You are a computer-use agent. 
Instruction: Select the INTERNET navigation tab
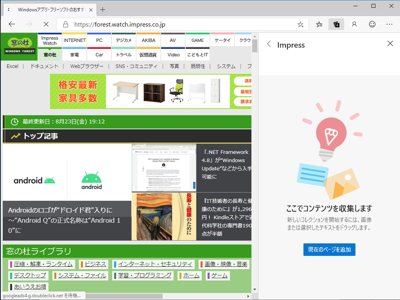pyautogui.click(x=74, y=40)
